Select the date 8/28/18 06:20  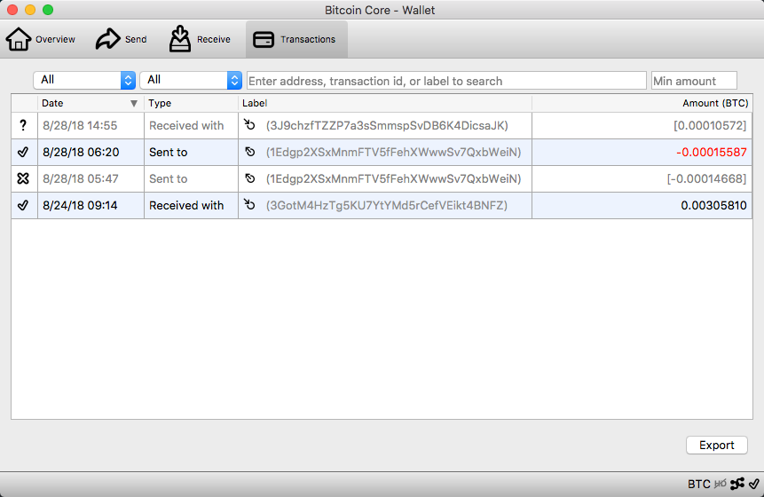point(81,152)
